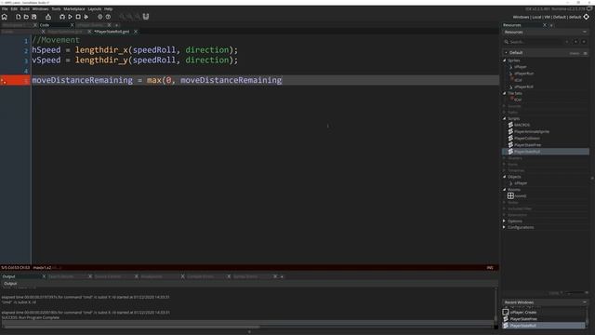Screen dimensions: 595x335
Task: Expand the Configurations folder
Action: tap(505, 227)
